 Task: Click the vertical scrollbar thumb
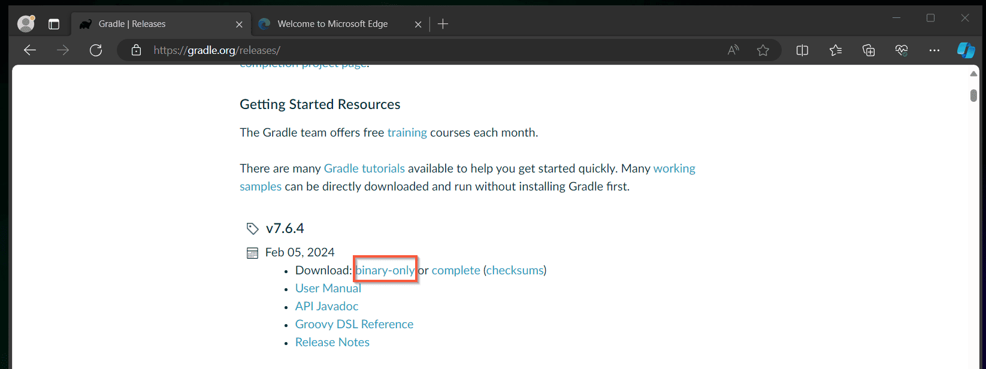[973, 95]
